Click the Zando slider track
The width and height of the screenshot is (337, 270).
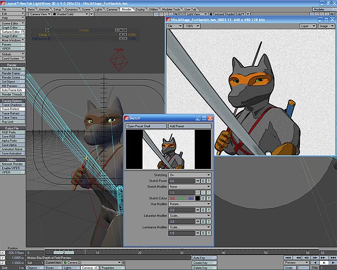coord(84,35)
